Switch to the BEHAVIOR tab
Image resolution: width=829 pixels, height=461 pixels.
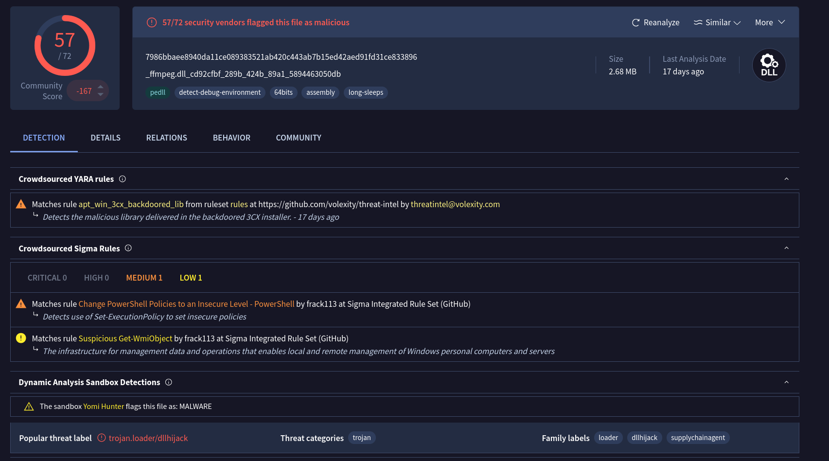click(231, 138)
